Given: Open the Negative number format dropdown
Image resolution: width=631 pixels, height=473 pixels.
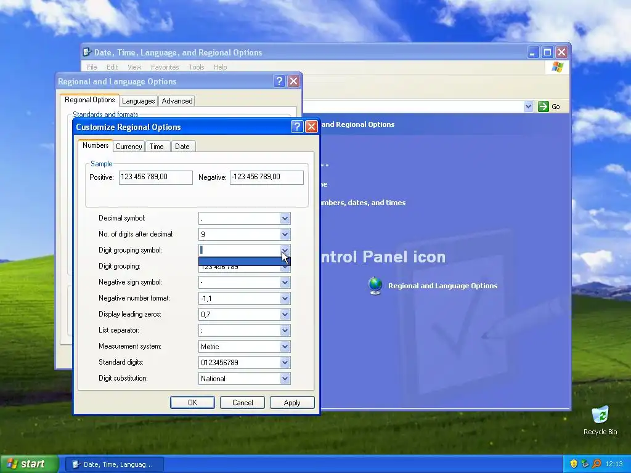Looking at the screenshot, I should click(x=285, y=299).
